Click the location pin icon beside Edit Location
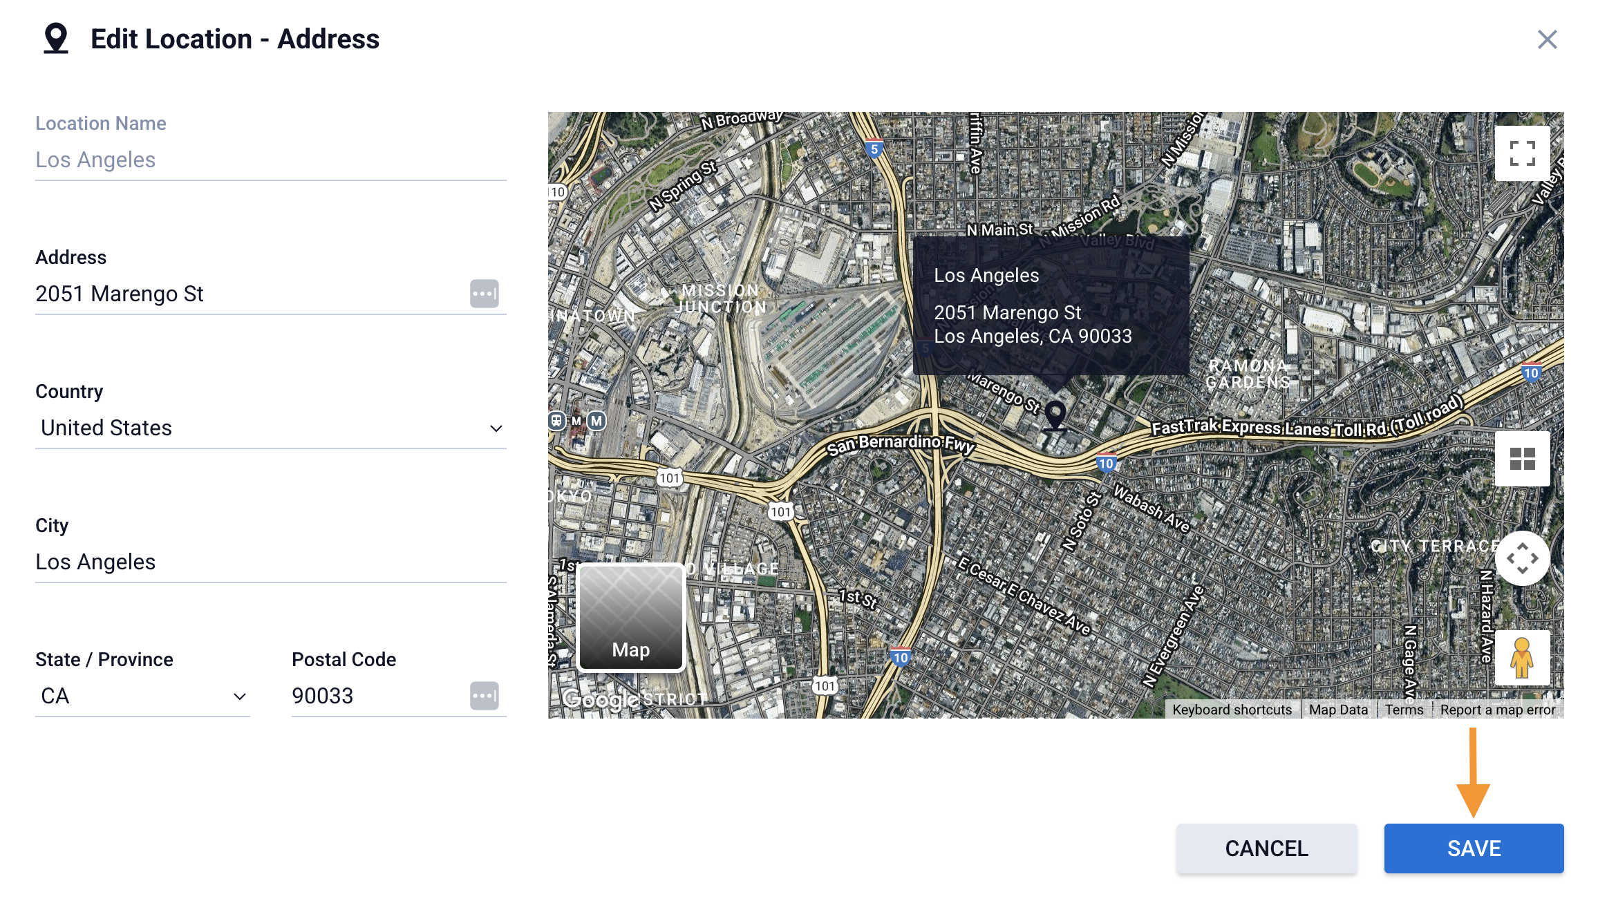Image resolution: width=1598 pixels, height=901 pixels. click(x=55, y=38)
